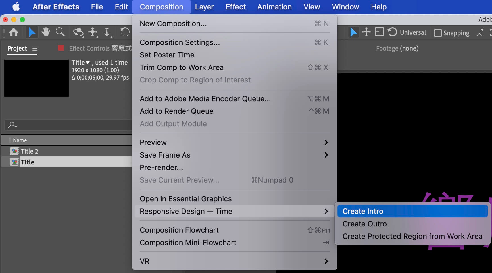
Task: Click the Title 2 composition icon
Action: point(15,151)
